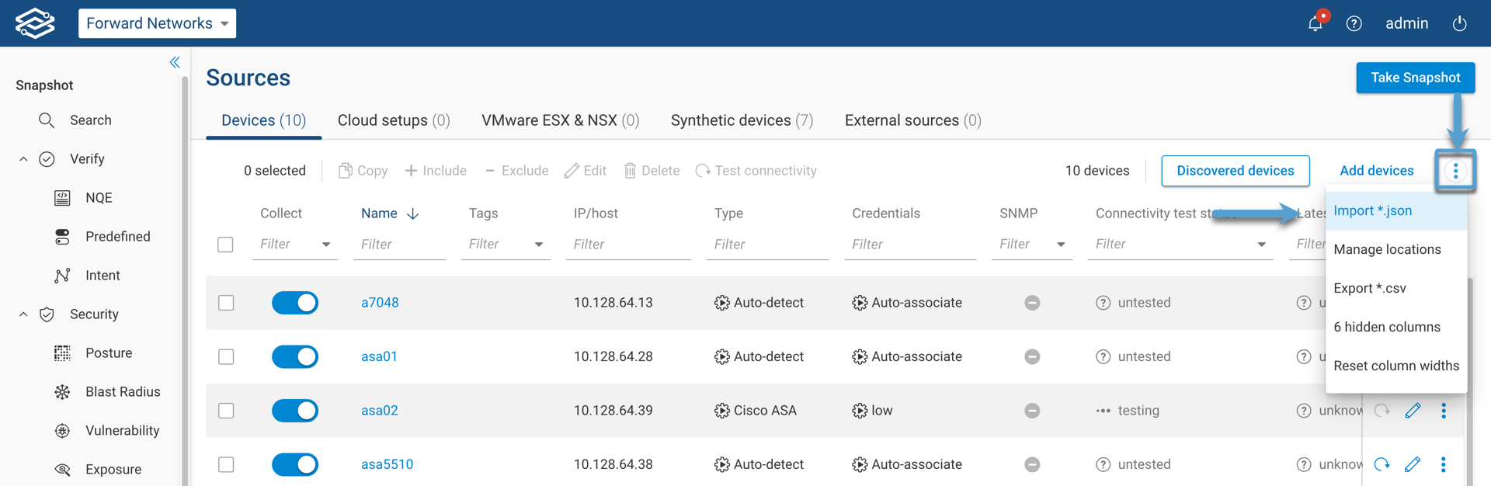The width and height of the screenshot is (1491, 486).
Task: Toggle collection switch for asa5510
Action: [x=295, y=464]
